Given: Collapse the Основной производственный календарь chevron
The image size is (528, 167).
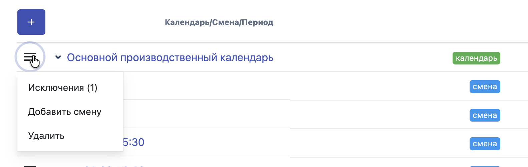Looking at the screenshot, I should click(58, 57).
